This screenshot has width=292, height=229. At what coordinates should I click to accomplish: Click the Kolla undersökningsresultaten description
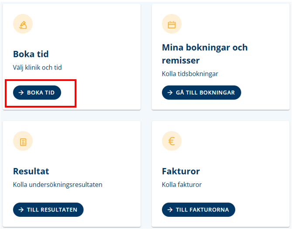coord(58,185)
